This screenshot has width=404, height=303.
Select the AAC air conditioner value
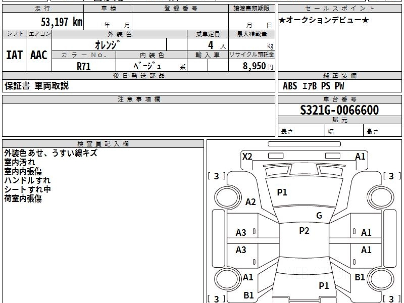[39, 55]
